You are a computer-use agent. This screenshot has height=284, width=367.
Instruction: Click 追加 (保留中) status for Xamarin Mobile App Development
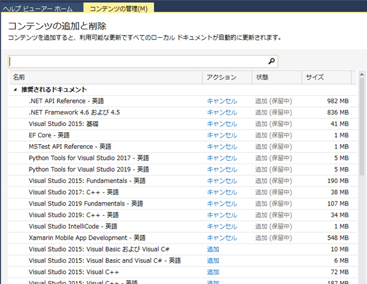pyautogui.click(x=273, y=238)
